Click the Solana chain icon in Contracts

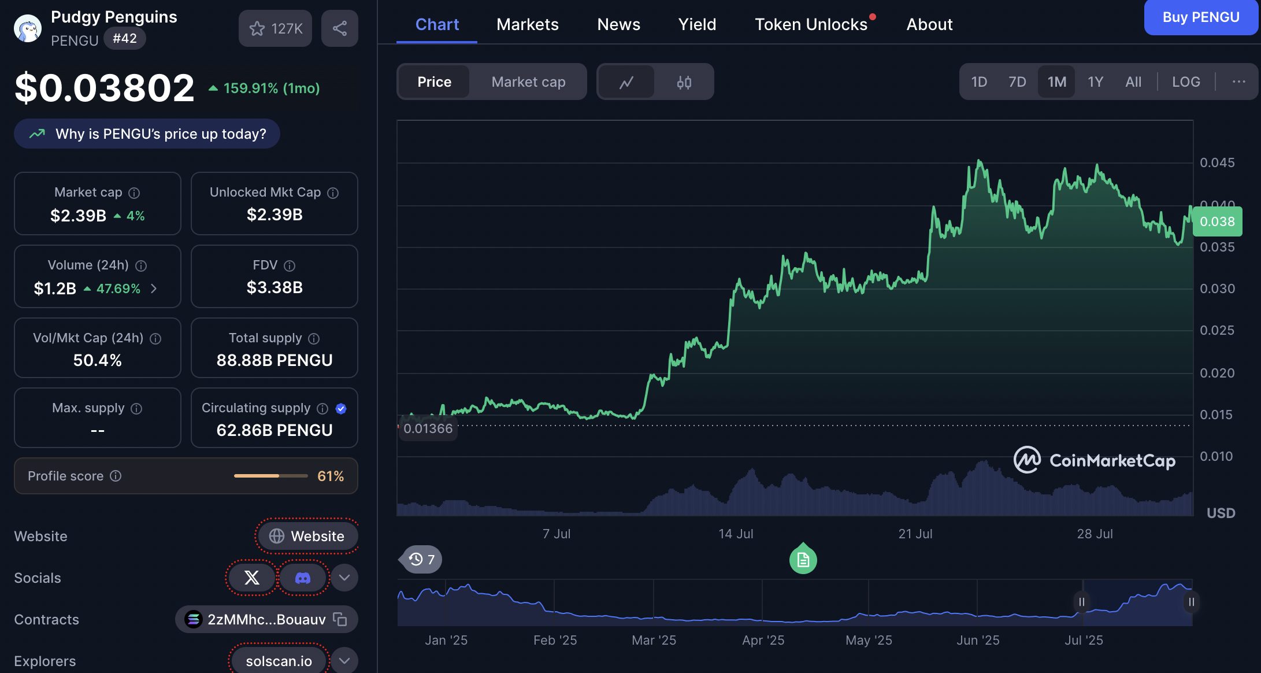coord(193,619)
